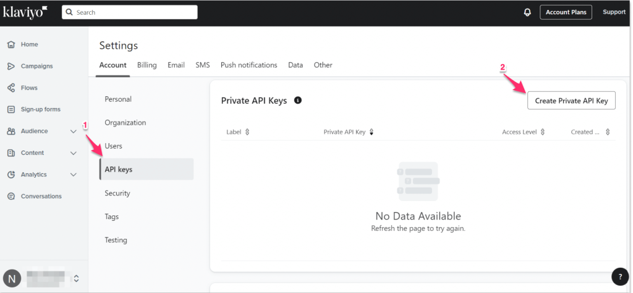This screenshot has width=633, height=293.
Task: Click the Created column header text
Action: (585, 132)
